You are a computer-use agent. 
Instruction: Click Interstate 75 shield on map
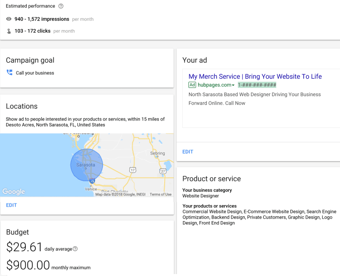click(x=92, y=181)
